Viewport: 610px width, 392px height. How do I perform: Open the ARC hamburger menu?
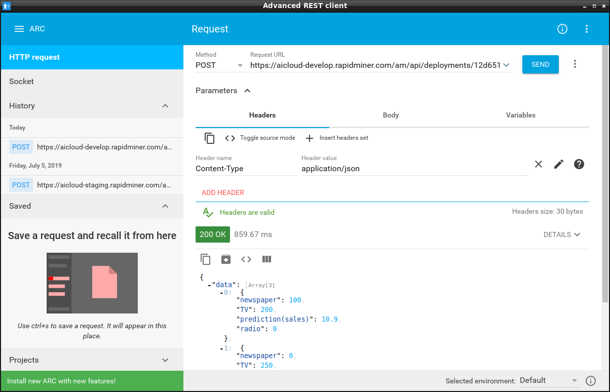tap(19, 29)
